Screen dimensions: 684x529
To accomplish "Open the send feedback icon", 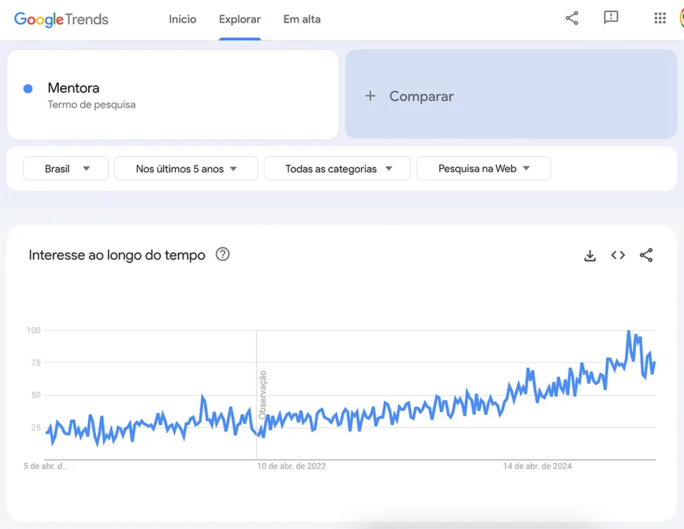I will pyautogui.click(x=611, y=18).
